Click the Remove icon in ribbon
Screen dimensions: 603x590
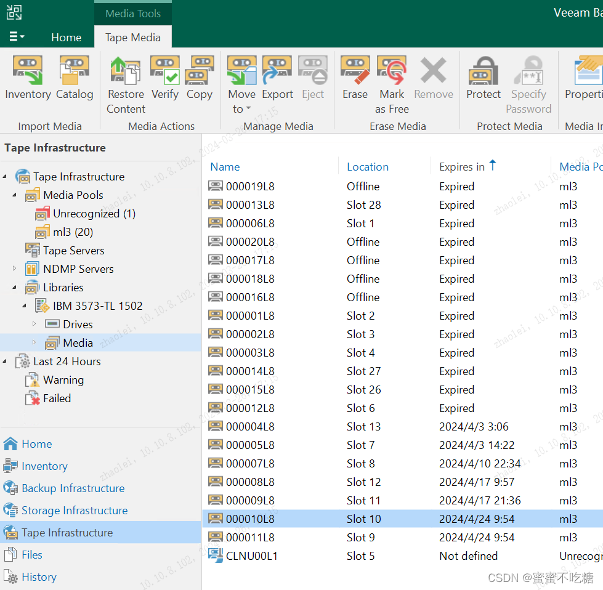pos(434,70)
